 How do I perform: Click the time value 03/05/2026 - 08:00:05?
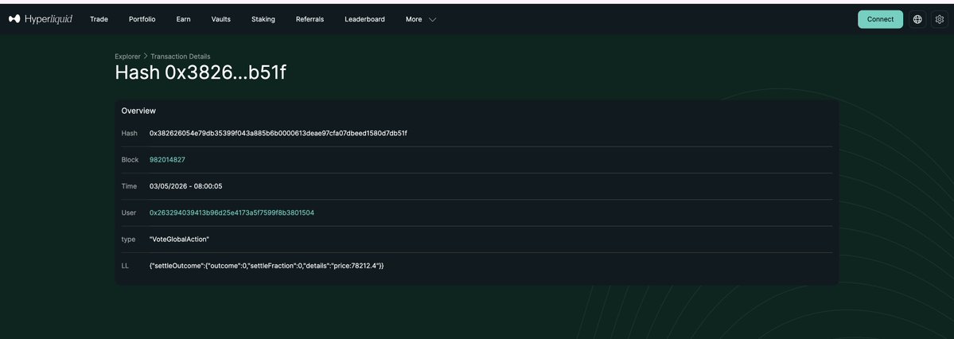point(185,186)
